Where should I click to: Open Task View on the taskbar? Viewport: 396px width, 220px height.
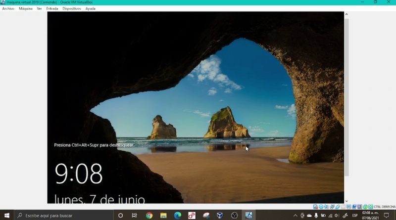pos(134,216)
